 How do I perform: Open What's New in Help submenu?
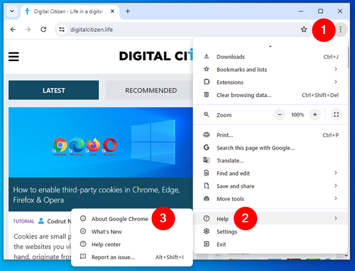pos(132,232)
